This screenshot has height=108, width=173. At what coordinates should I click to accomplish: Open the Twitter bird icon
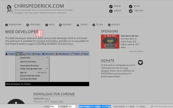[131, 11]
